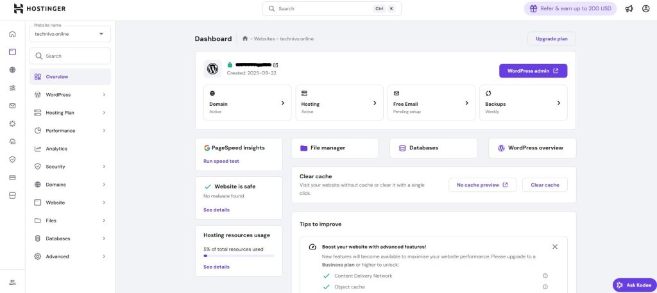Screen dimensions: 657x293
Task: Click the home icon in left rail
Action: coord(12,34)
